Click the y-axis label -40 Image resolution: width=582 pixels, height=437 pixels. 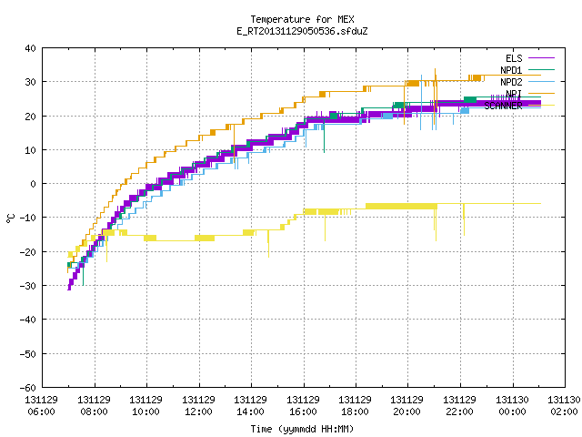[x=28, y=320]
